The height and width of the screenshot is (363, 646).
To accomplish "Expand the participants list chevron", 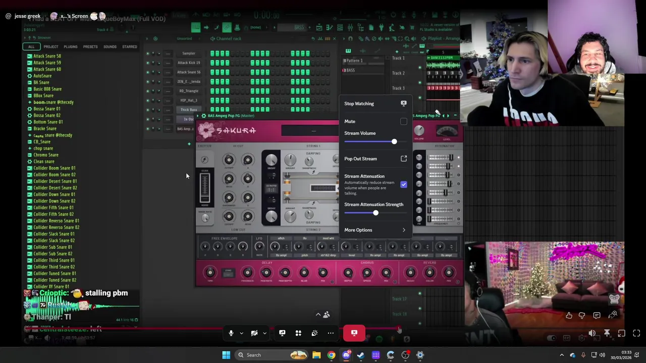I will pos(318,315).
